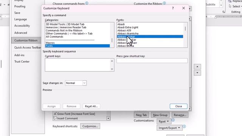Viewport: 242px width, 136px height.
Task: Click the Assign button
Action: tap(51, 106)
